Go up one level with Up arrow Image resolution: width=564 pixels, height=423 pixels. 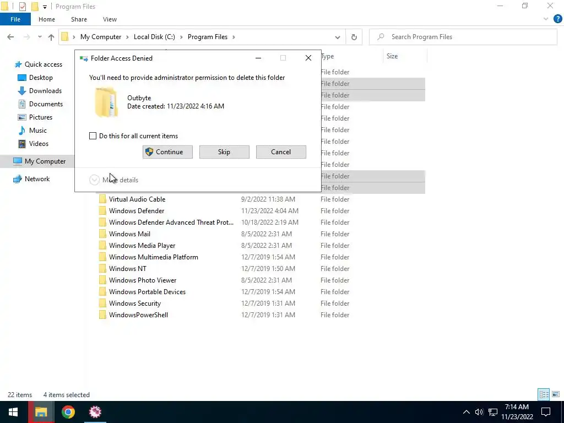click(x=51, y=37)
